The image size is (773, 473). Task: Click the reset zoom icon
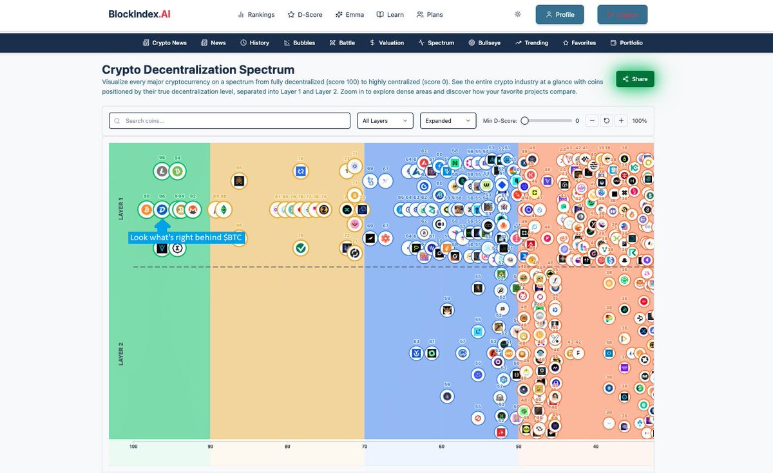click(x=606, y=120)
